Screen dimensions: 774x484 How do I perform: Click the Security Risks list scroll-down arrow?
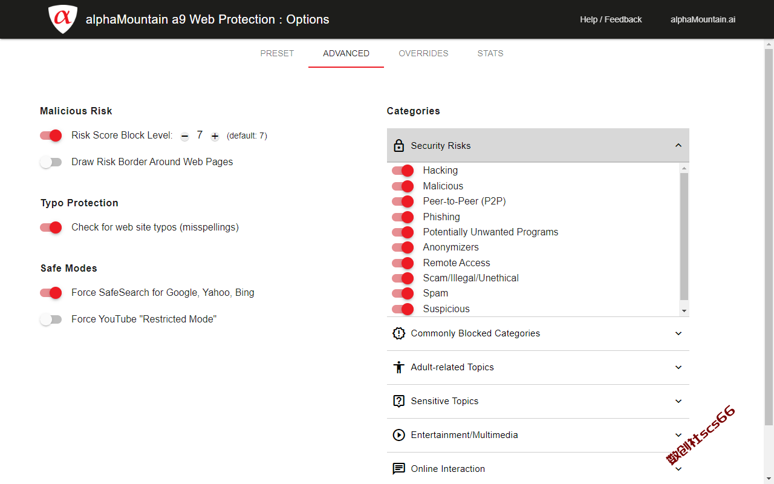coord(685,311)
